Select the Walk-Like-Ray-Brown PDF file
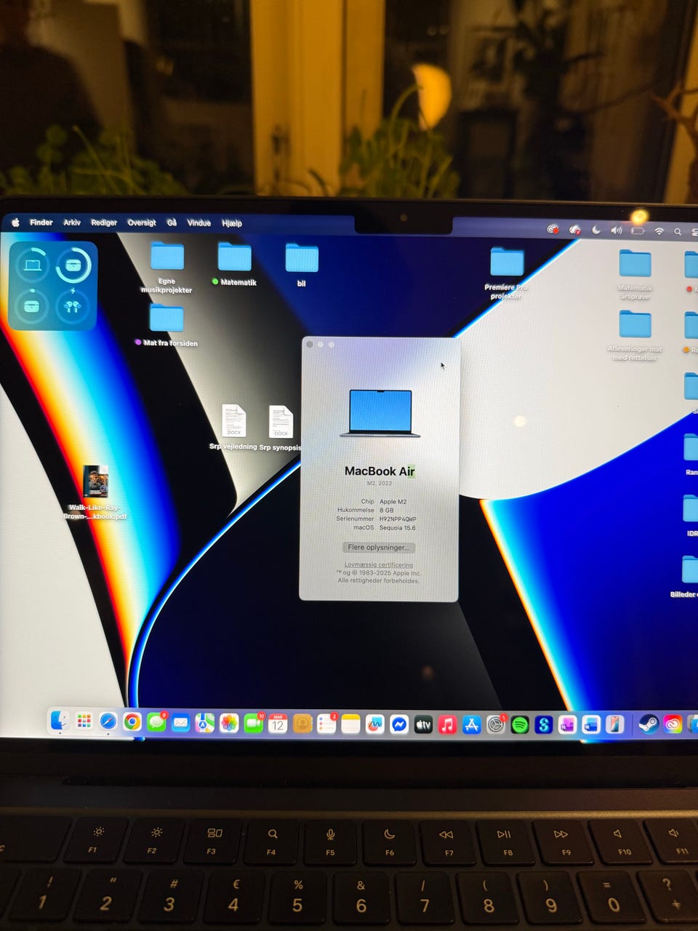The width and height of the screenshot is (698, 931). (x=95, y=492)
